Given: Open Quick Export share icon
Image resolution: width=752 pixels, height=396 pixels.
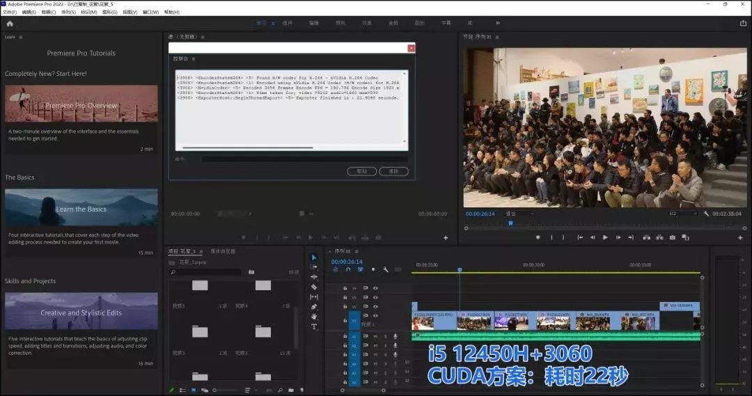Looking at the screenshot, I should coord(743,23).
